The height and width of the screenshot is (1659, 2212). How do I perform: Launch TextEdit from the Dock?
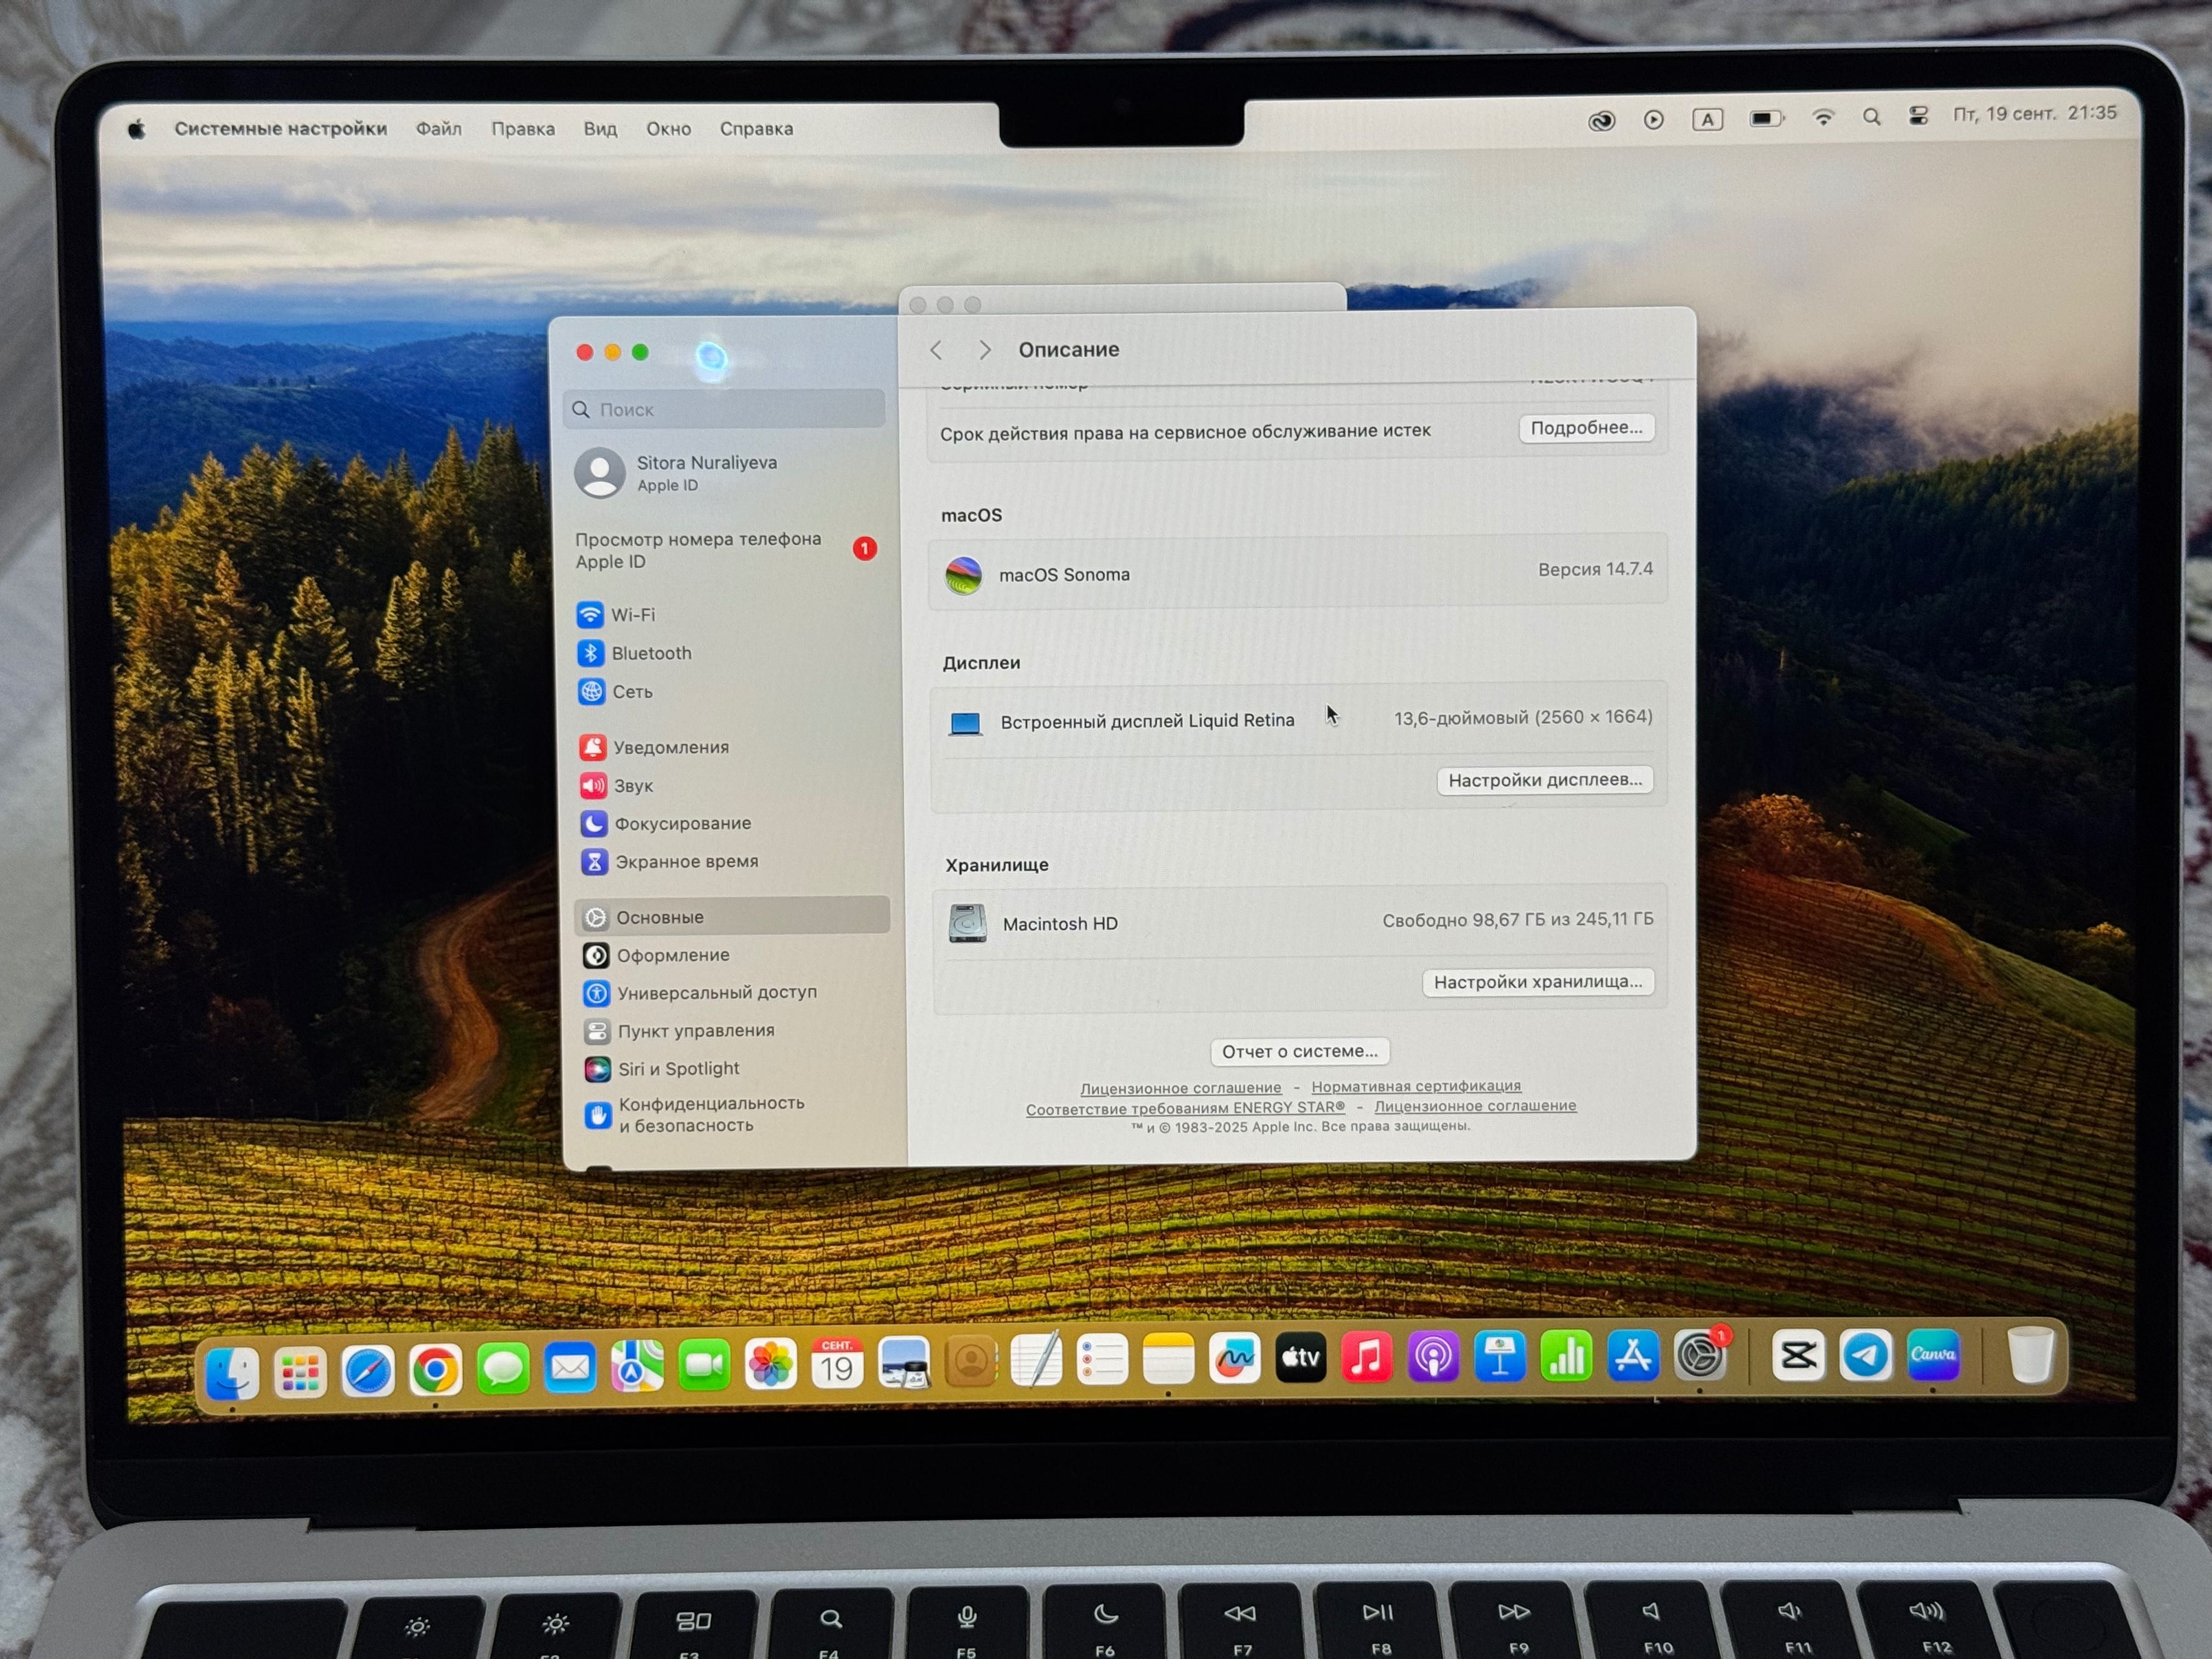(1037, 1360)
